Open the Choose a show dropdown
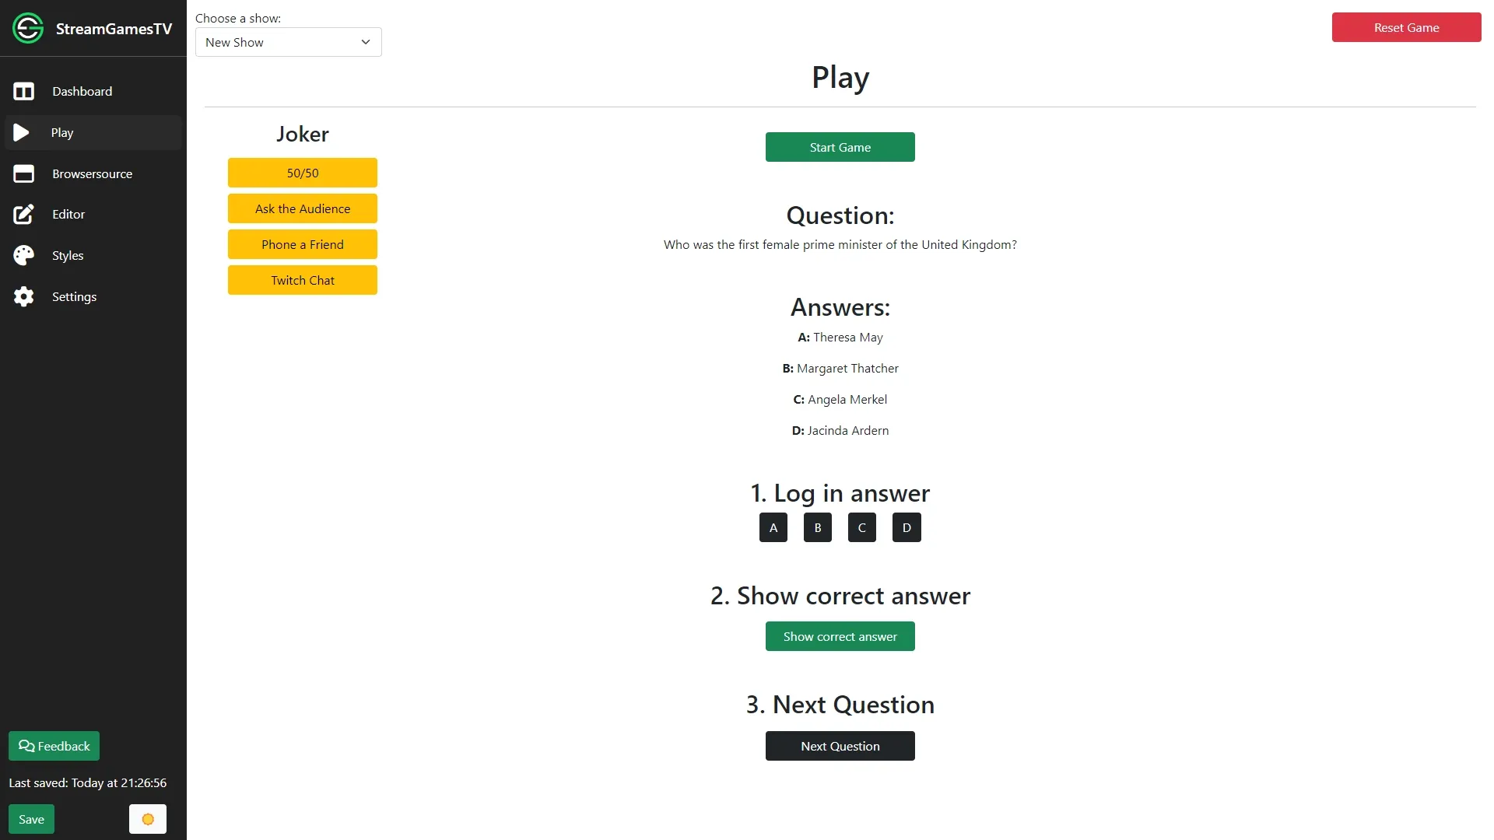 [x=288, y=42]
